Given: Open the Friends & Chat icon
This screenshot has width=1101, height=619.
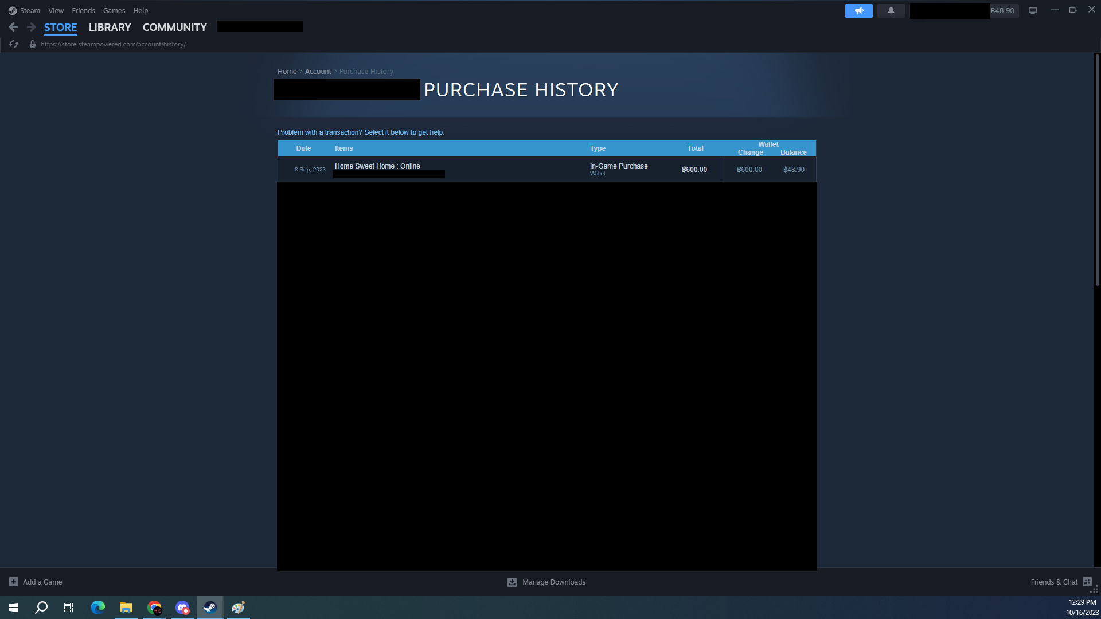Looking at the screenshot, I should [1087, 582].
